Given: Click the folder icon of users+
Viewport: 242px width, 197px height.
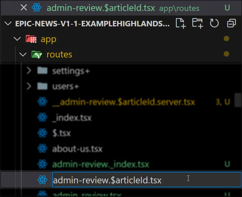Looking at the screenshot, I should click(x=43, y=86).
